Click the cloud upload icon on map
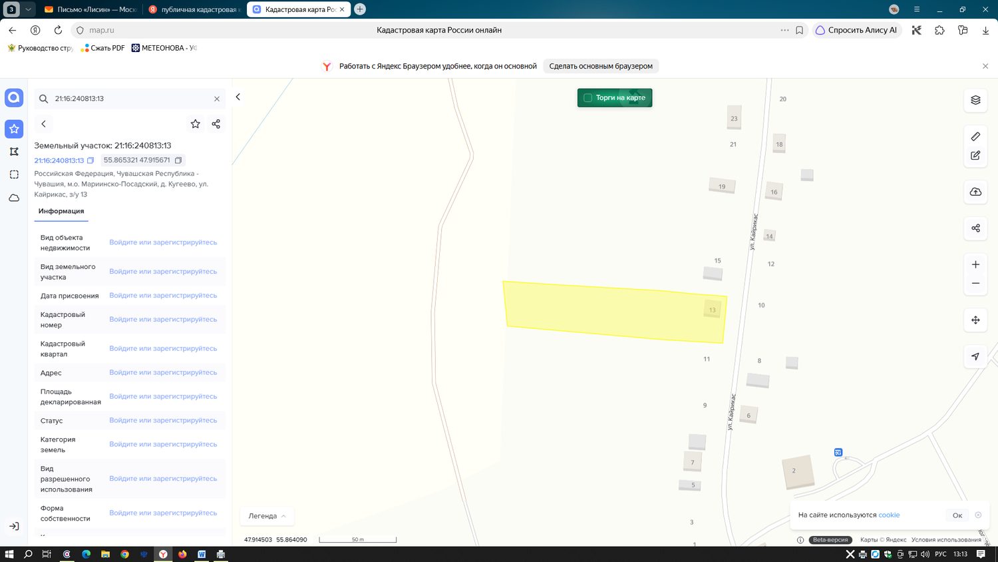The width and height of the screenshot is (998, 562). tap(975, 192)
